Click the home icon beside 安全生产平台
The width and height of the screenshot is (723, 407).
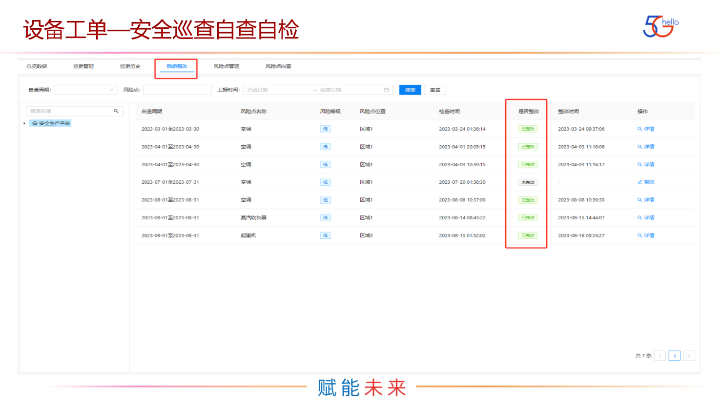[x=35, y=123]
